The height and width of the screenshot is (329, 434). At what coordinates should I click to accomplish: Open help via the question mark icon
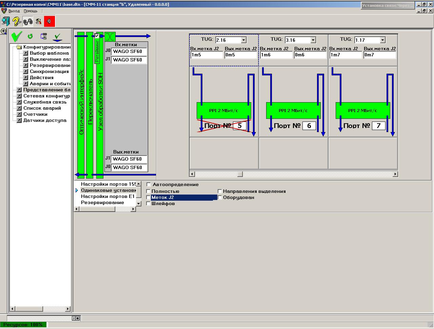16,21
